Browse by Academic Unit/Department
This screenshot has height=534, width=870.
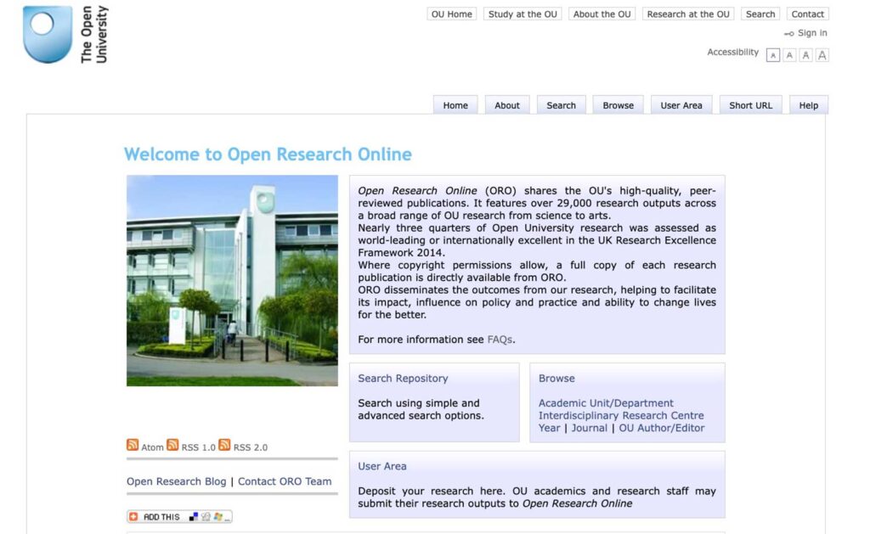(x=606, y=403)
